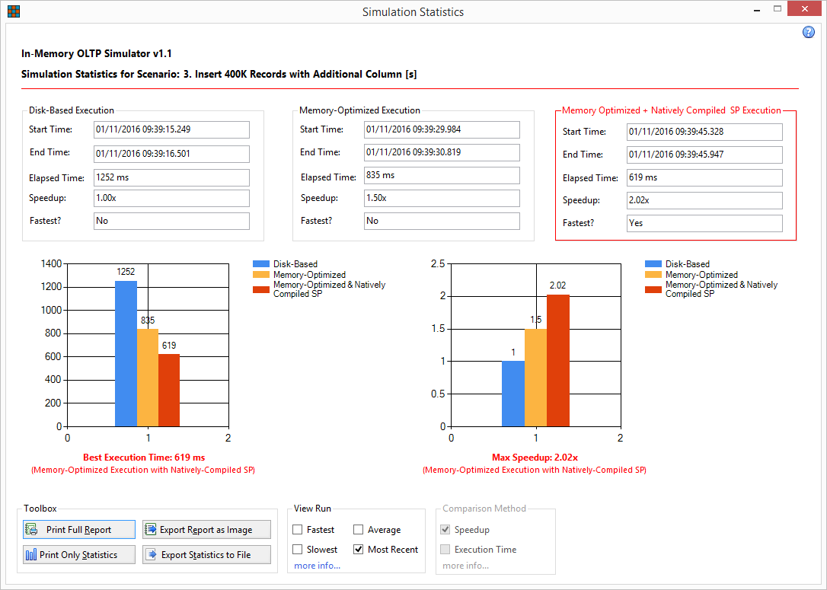Click the Memory-Optimized Start Time field
The image size is (827, 590).
(442, 129)
